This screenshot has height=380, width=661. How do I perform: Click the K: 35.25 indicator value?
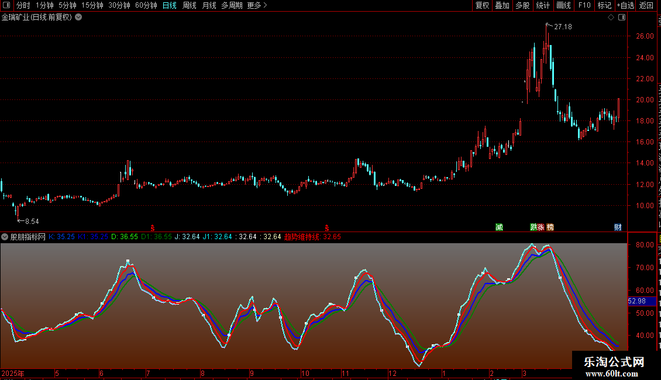pos(61,237)
